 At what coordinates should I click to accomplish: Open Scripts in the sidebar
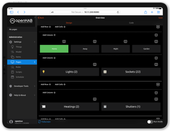(22, 72)
